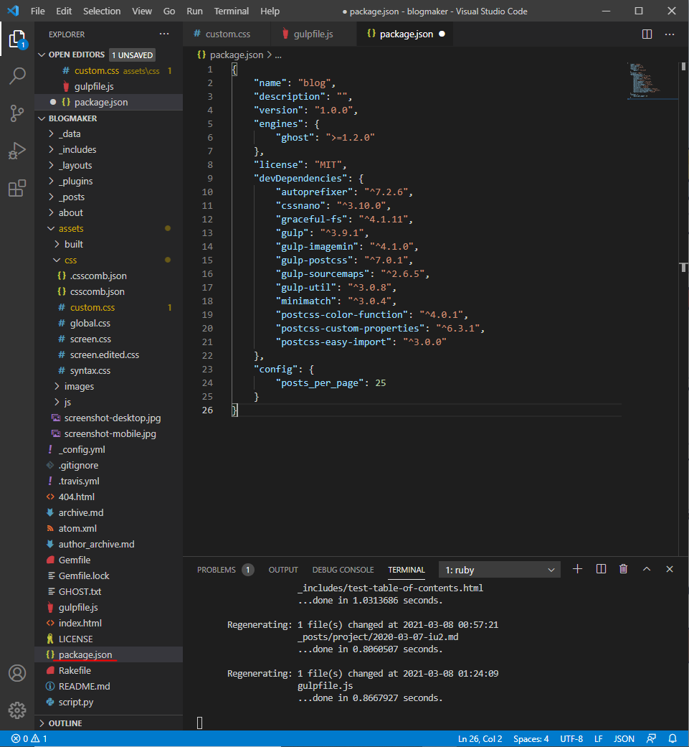Open the Search view icon
Image resolution: width=689 pixels, height=747 pixels.
[x=17, y=76]
